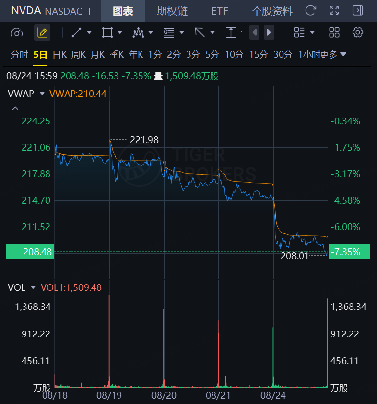Open the VWAP indicator dropdown

coord(42,93)
